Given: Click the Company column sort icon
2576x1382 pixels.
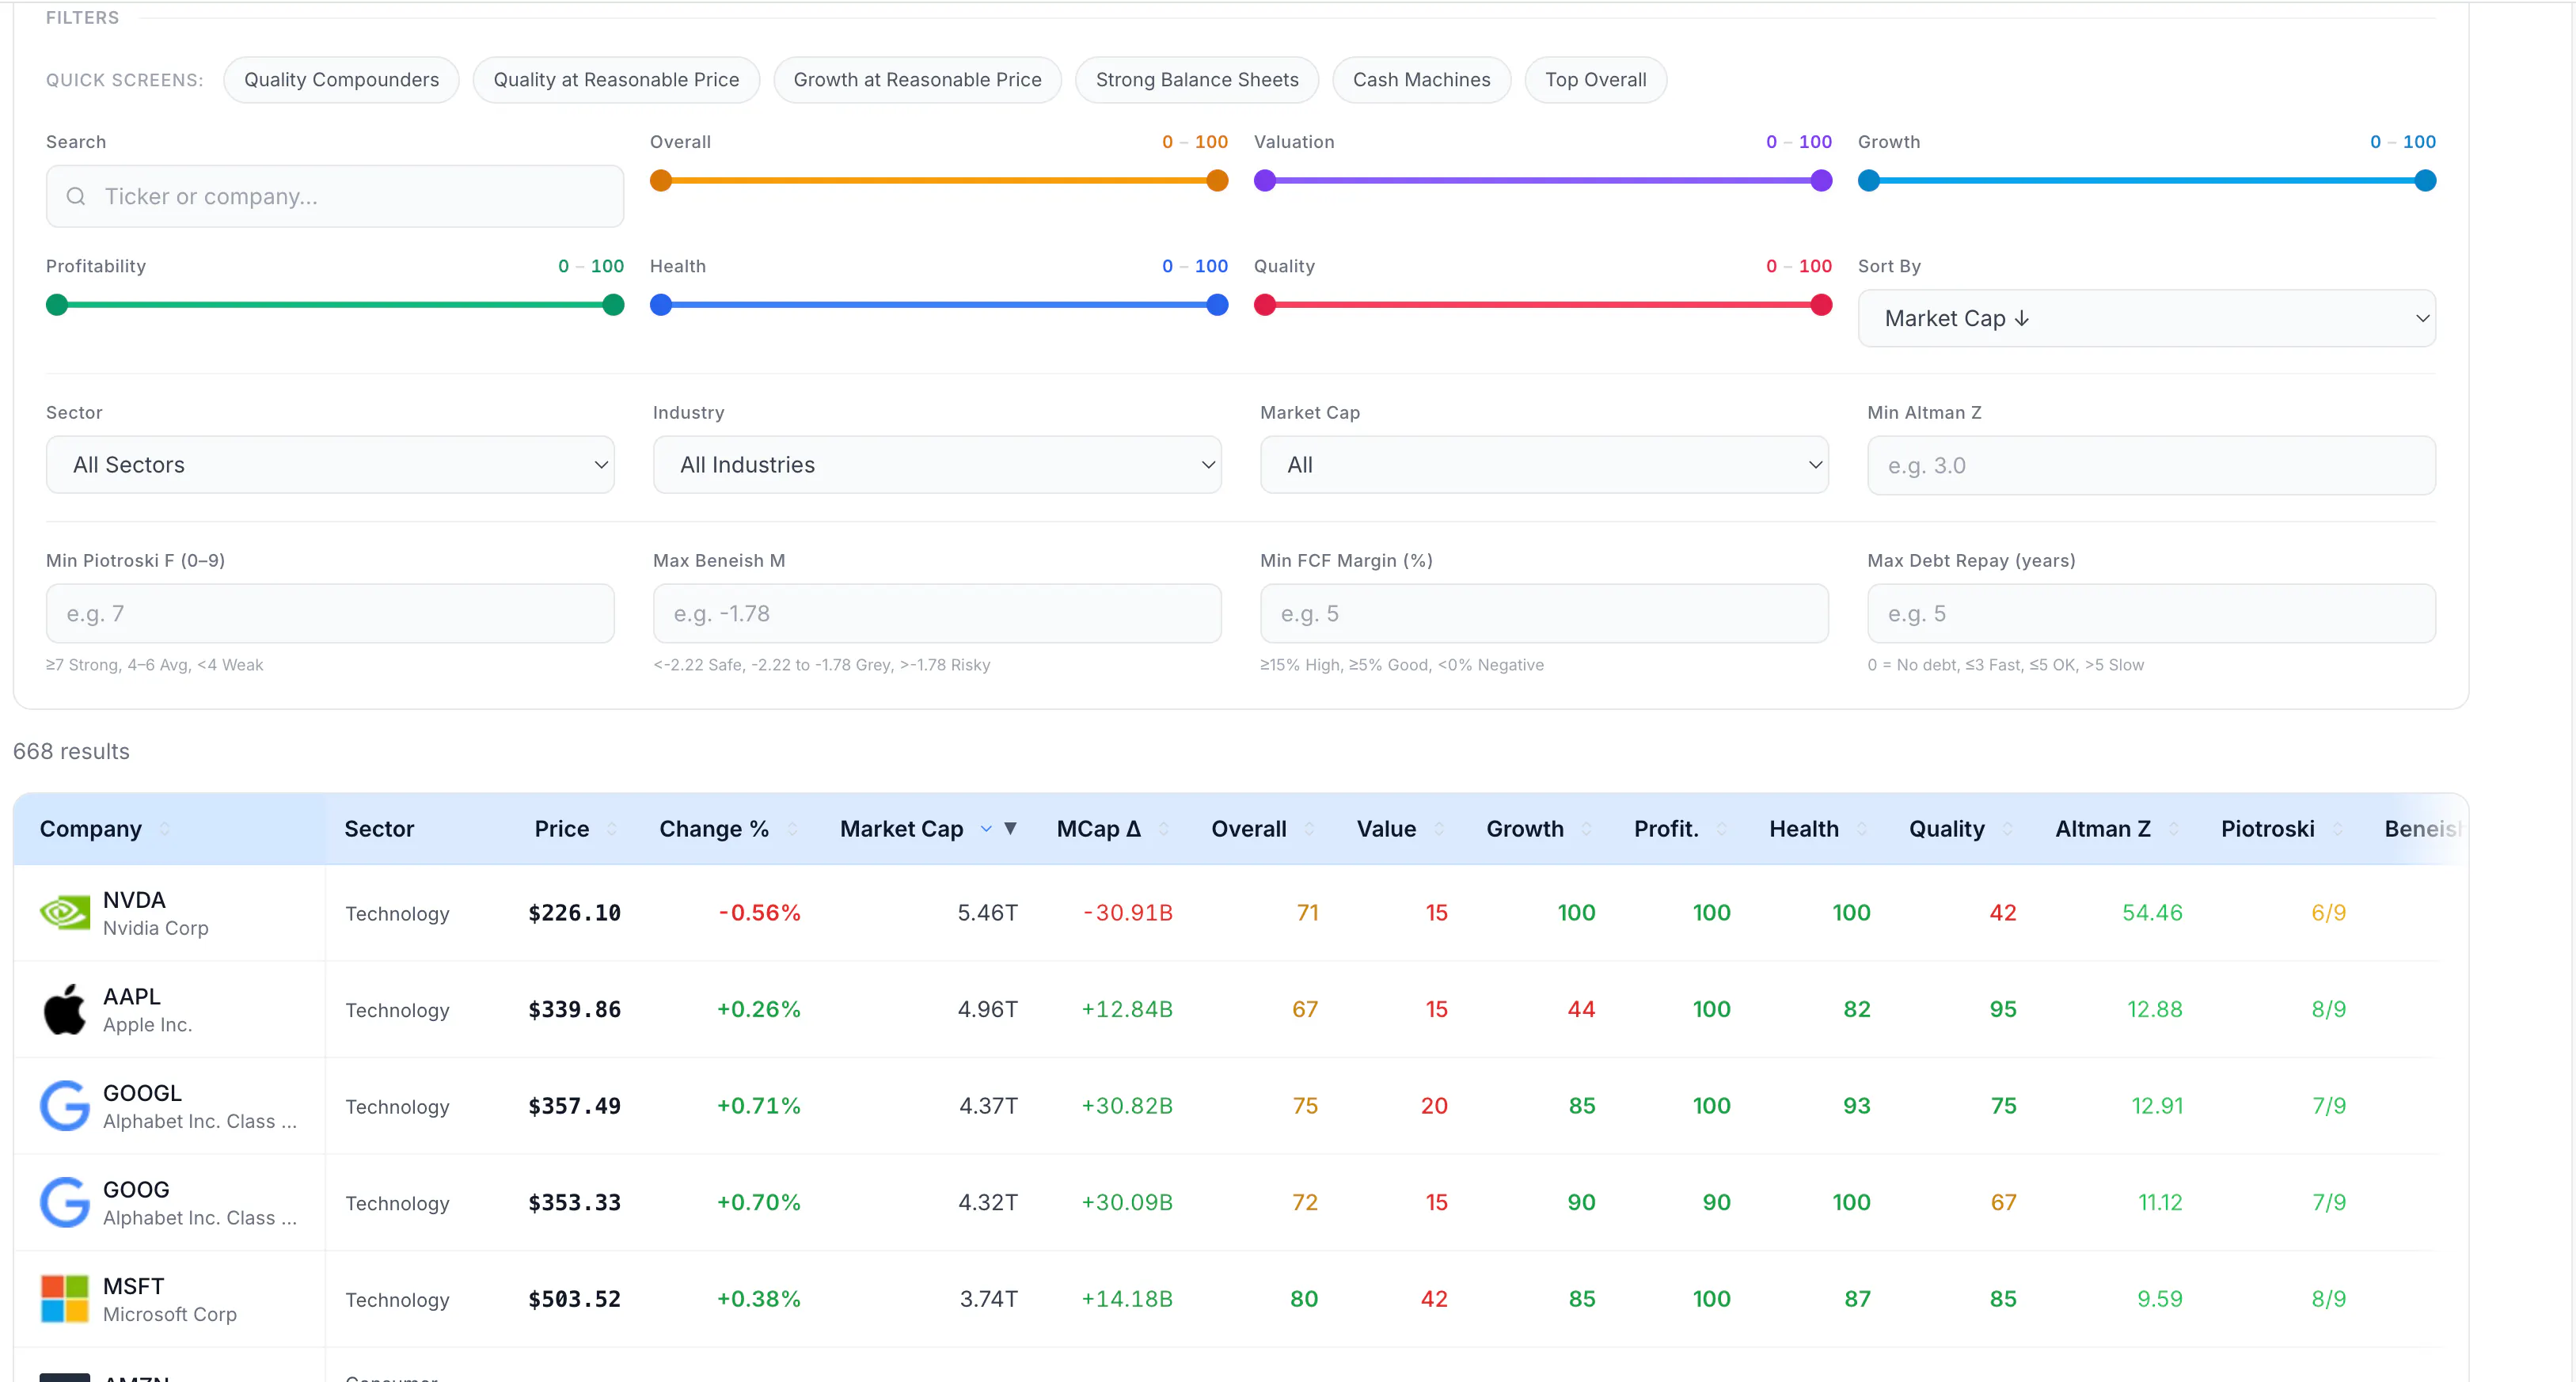Looking at the screenshot, I should tap(165, 828).
